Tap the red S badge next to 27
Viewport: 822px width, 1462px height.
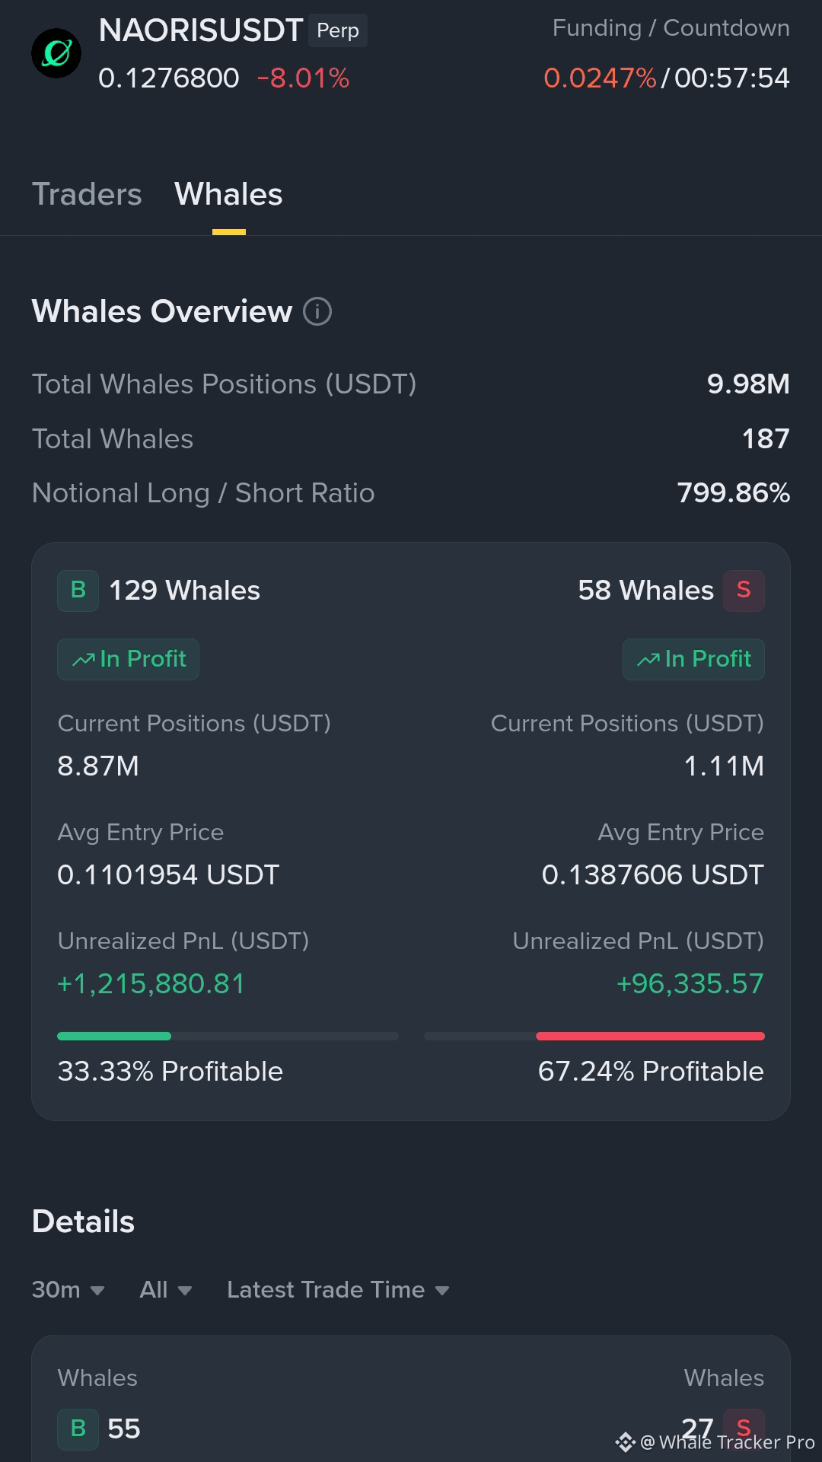pos(744,1428)
